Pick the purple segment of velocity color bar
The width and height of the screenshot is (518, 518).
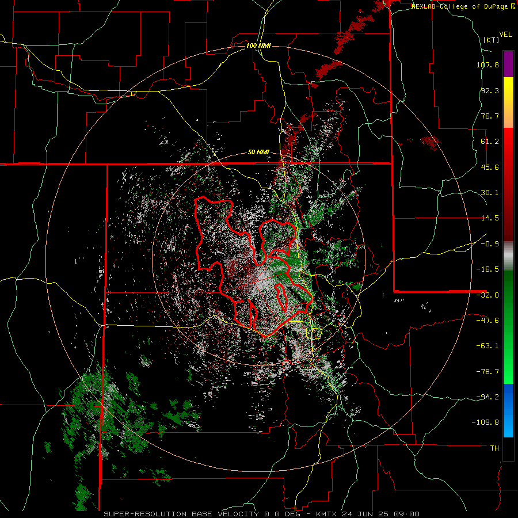point(508,64)
